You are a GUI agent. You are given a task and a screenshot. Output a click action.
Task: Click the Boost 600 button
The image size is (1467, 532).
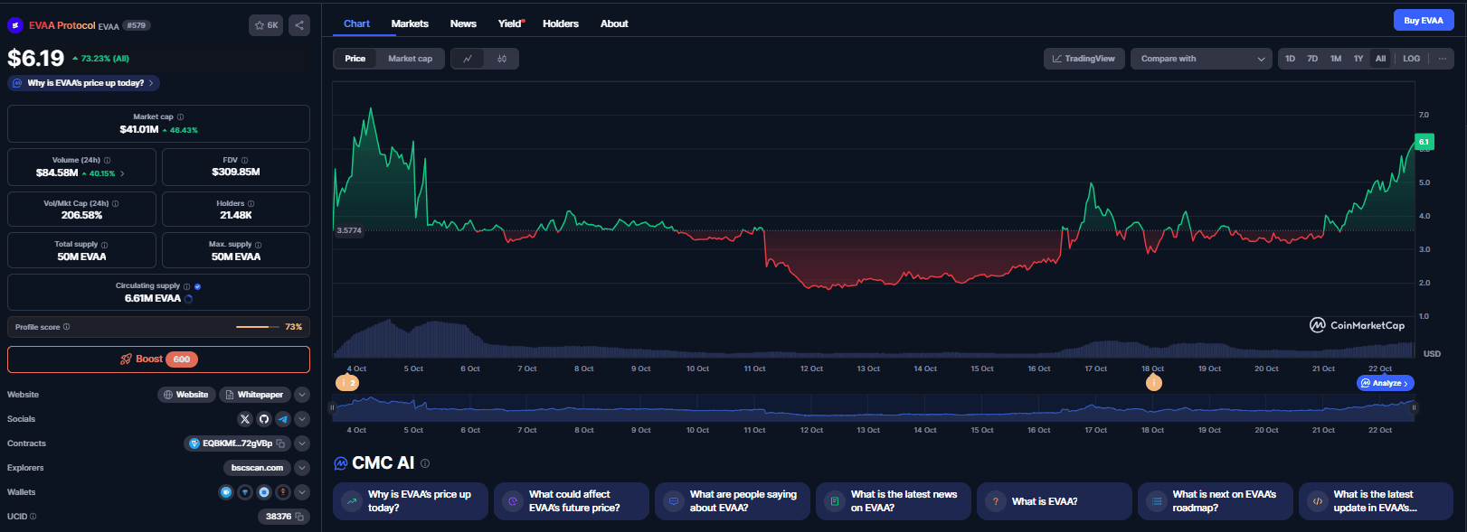(x=158, y=359)
